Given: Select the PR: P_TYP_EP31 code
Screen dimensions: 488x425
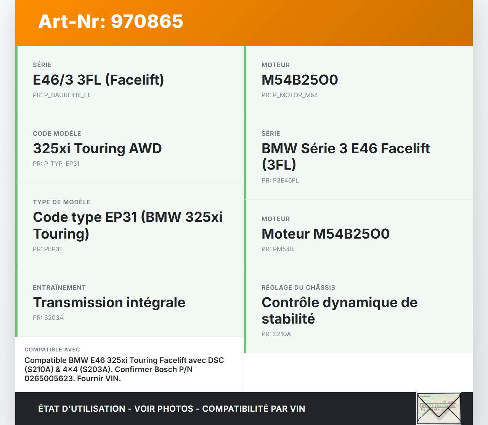Looking at the screenshot, I should pyautogui.click(x=56, y=164).
